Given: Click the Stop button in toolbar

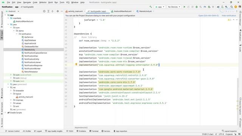Looking at the screenshot, I should pyautogui.click(x=213, y=7).
